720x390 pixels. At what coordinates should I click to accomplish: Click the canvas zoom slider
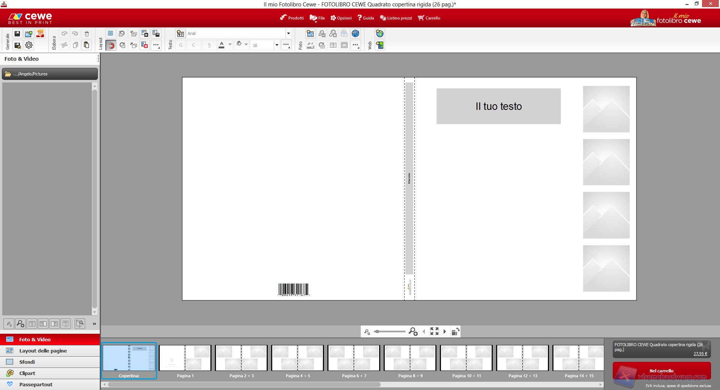pos(390,331)
